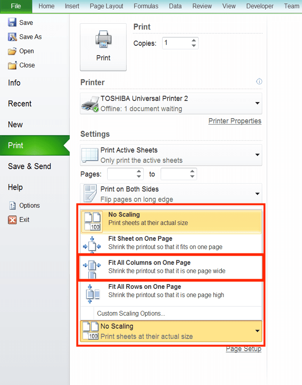Expand the Print Active Sheets dropdown
The image size is (302, 385).
[x=257, y=155]
